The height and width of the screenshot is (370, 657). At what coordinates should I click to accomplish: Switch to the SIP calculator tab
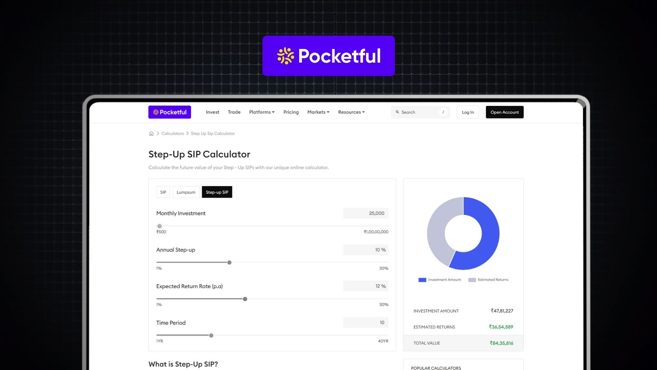point(163,192)
